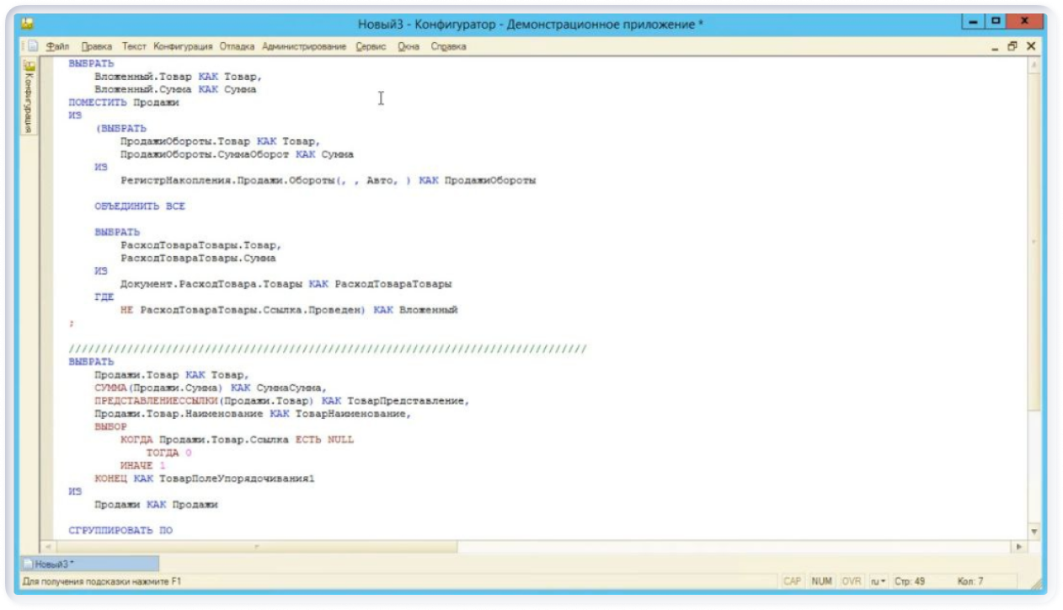Close the inner document with the X
Screen dimensions: 1063x610
[1031, 46]
